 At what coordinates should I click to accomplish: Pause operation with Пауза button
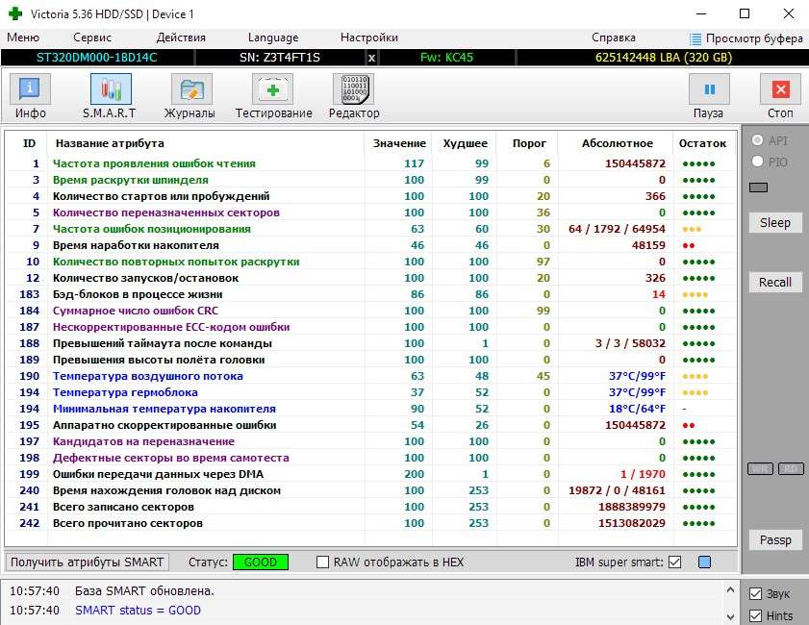click(709, 89)
